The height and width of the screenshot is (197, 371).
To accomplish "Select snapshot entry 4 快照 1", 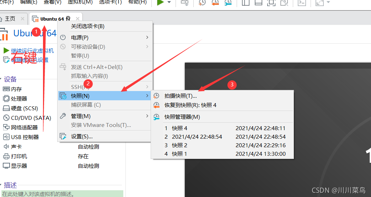I will click(222, 154).
